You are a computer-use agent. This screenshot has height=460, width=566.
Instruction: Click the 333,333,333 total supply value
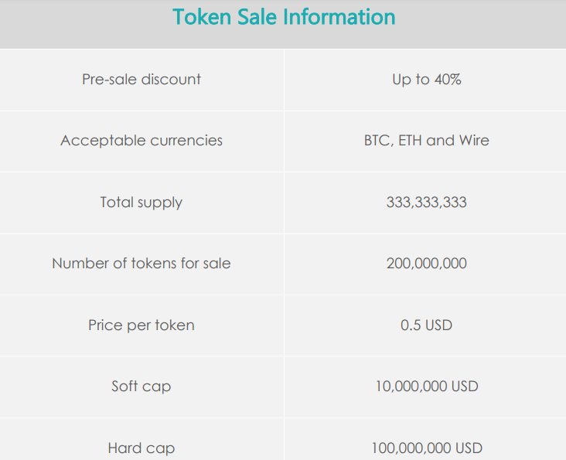427,203
